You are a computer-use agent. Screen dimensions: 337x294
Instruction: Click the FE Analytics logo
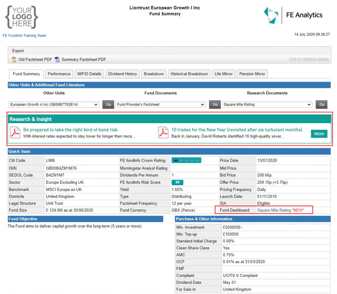[292, 15]
